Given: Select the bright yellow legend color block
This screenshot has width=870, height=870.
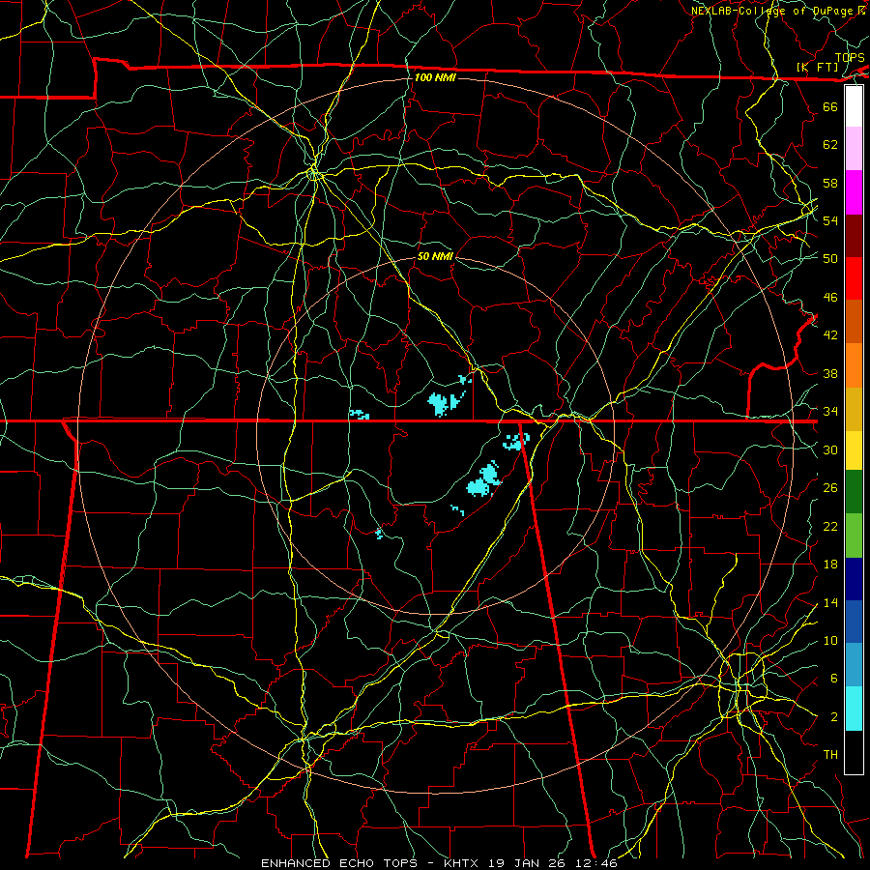Looking at the screenshot, I should tap(854, 450).
